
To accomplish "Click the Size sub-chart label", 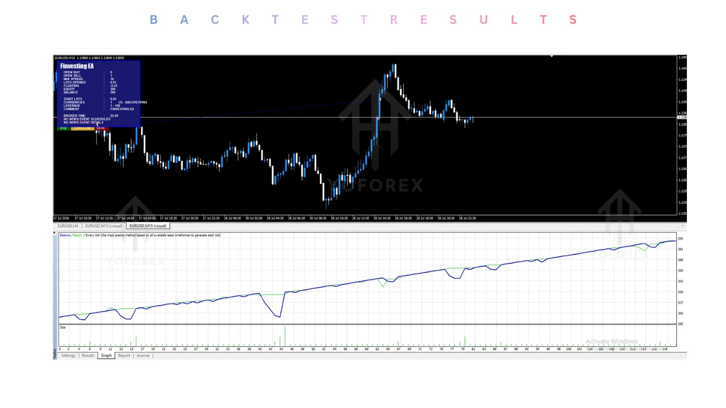I will (x=63, y=327).
